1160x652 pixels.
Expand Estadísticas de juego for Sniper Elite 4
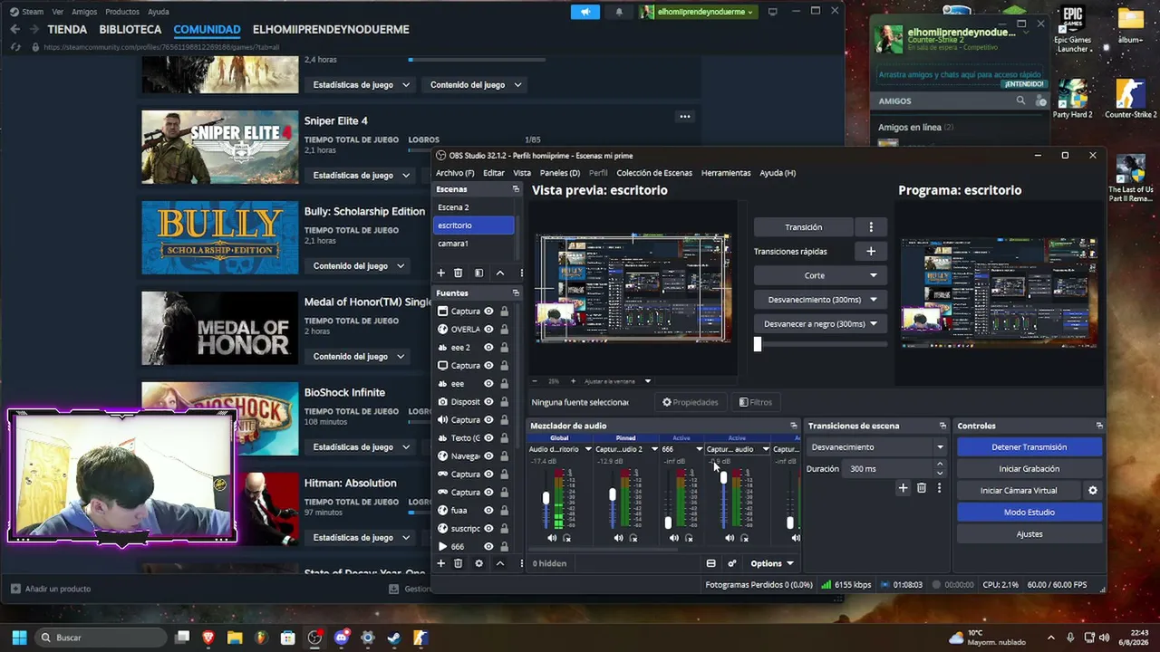pyautogui.click(x=362, y=176)
